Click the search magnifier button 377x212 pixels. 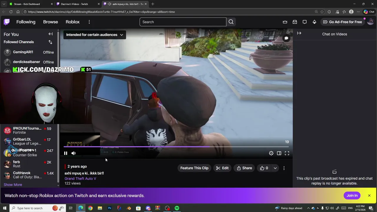pyautogui.click(x=231, y=22)
